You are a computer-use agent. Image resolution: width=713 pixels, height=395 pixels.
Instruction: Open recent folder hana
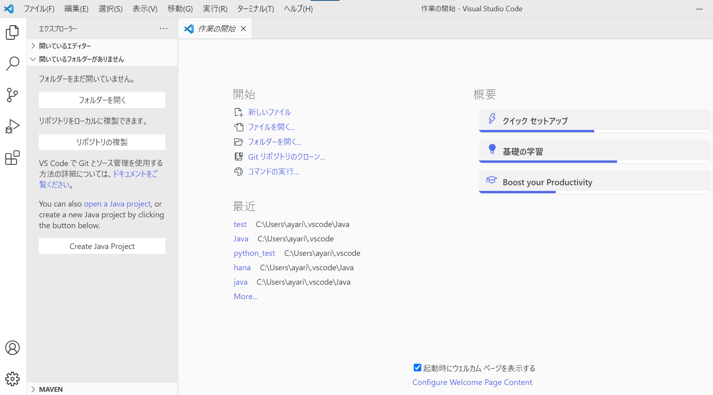coord(242,267)
